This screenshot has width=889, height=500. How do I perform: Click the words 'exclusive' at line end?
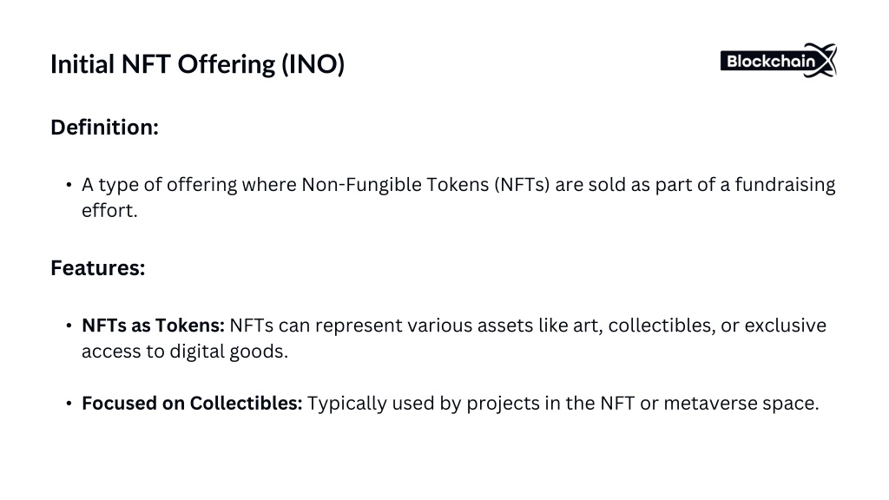point(785,326)
